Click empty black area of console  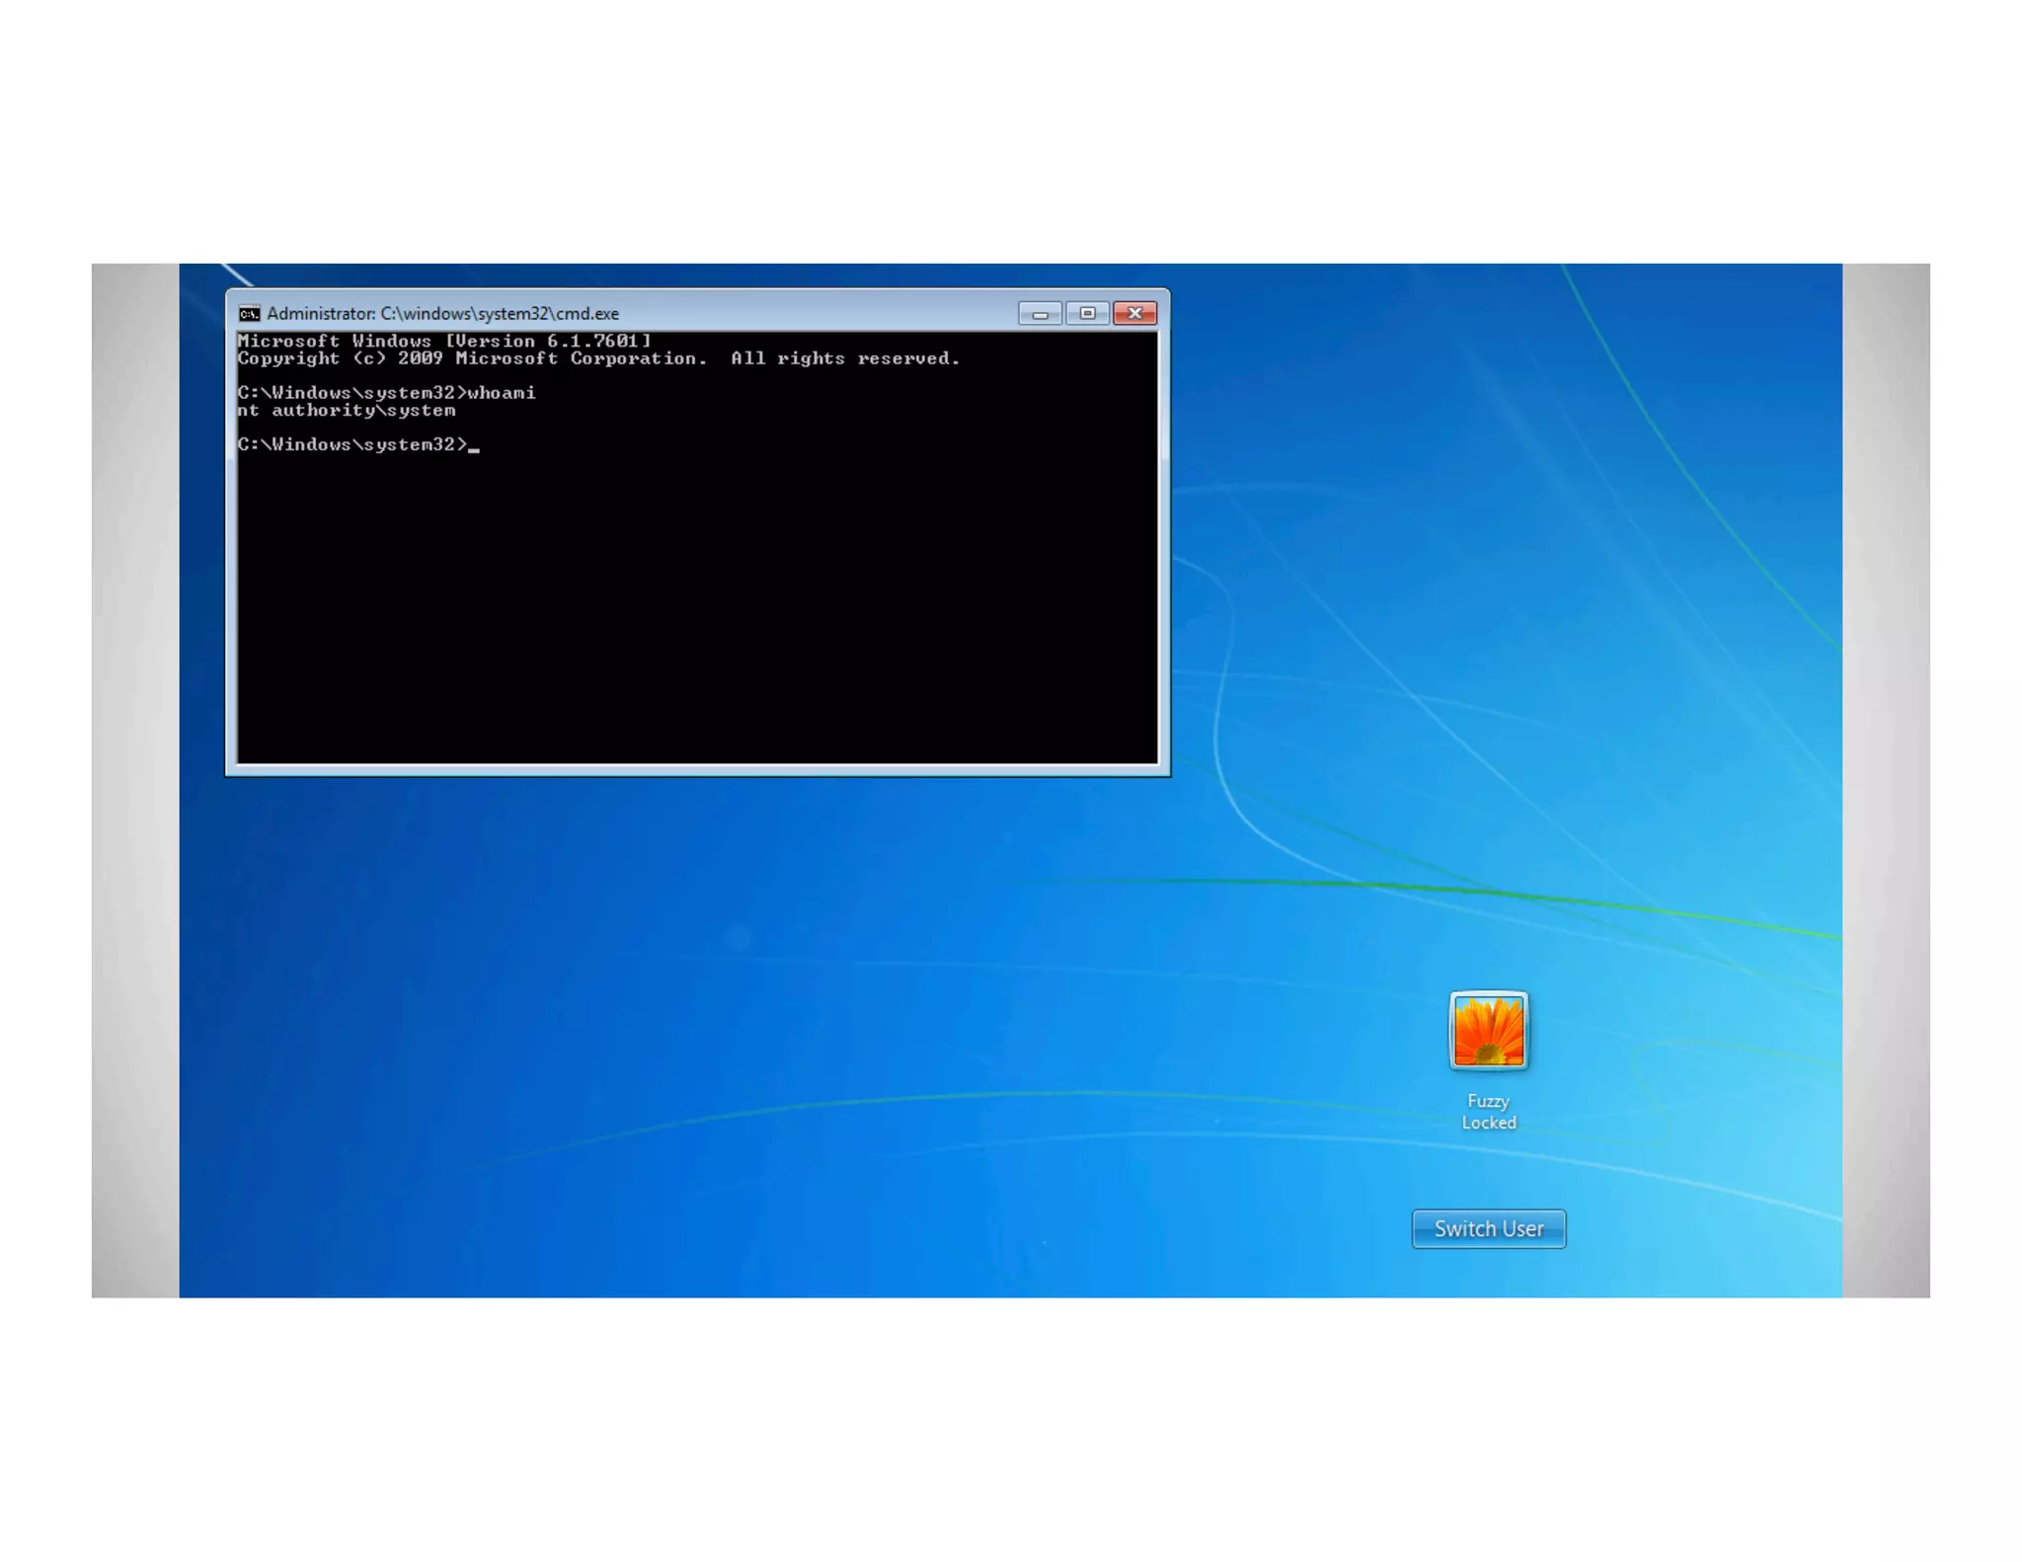[691, 612]
